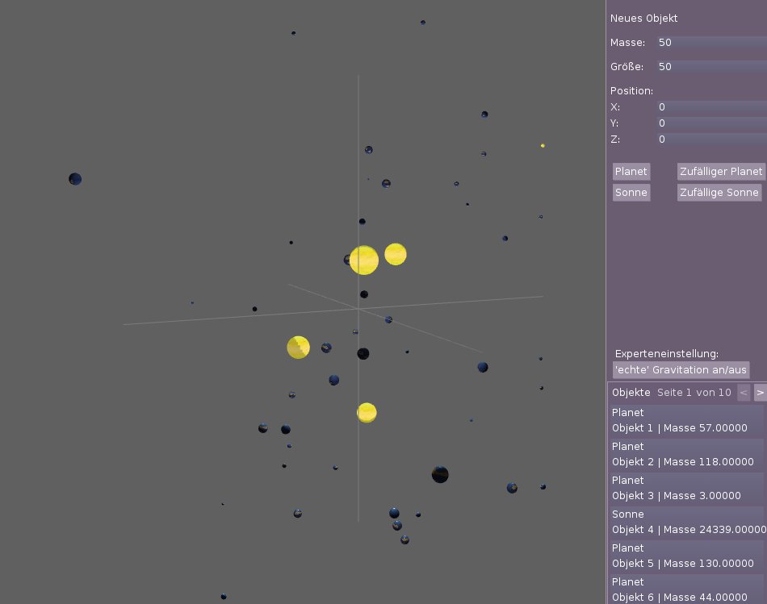767x604 pixels.
Task: Add a Zufälliger Planet
Action: (720, 172)
